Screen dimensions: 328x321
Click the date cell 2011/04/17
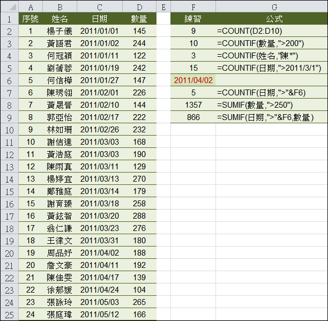tap(100, 277)
